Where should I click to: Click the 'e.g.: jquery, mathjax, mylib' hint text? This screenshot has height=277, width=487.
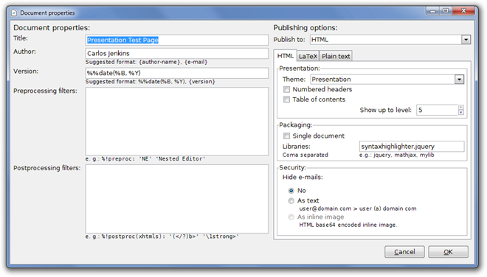coord(397,155)
